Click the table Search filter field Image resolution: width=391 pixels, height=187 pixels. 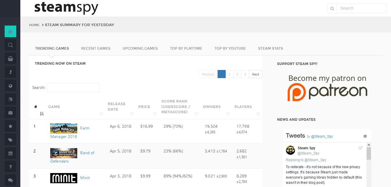[x=73, y=88]
